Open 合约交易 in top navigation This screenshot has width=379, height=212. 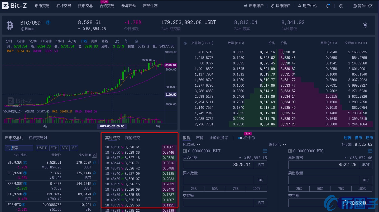tap(107, 6)
